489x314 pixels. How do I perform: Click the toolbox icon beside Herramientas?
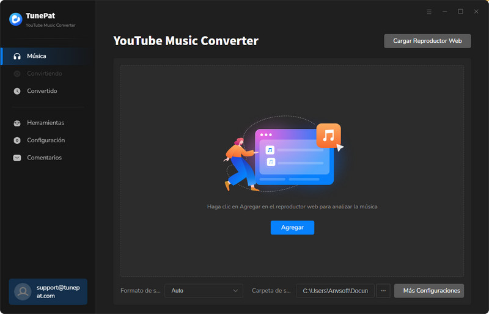click(x=17, y=123)
